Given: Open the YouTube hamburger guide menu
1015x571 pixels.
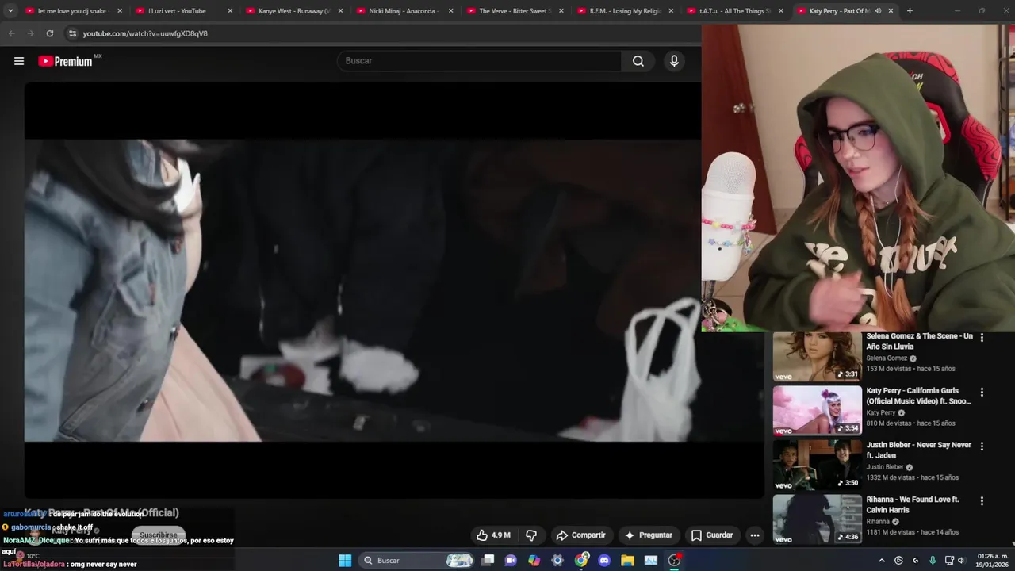Looking at the screenshot, I should coord(19,61).
